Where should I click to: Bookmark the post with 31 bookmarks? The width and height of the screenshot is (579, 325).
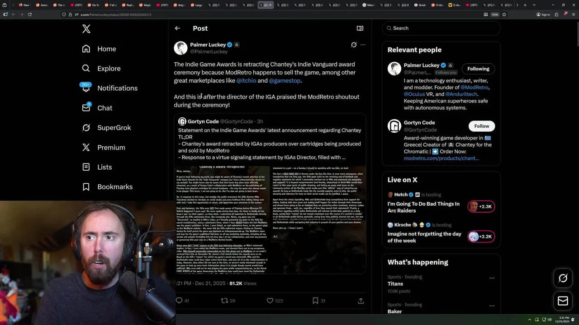(319, 301)
